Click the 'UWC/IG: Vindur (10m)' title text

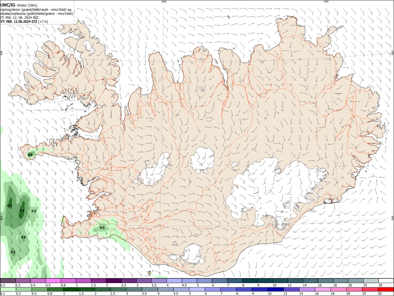point(19,5)
